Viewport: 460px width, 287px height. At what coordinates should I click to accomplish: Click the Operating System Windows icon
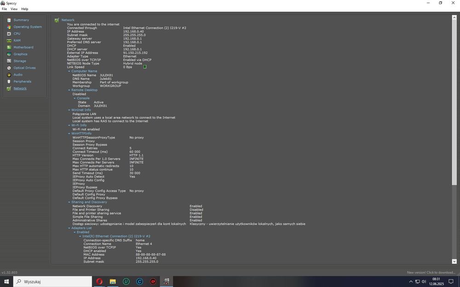9,27
